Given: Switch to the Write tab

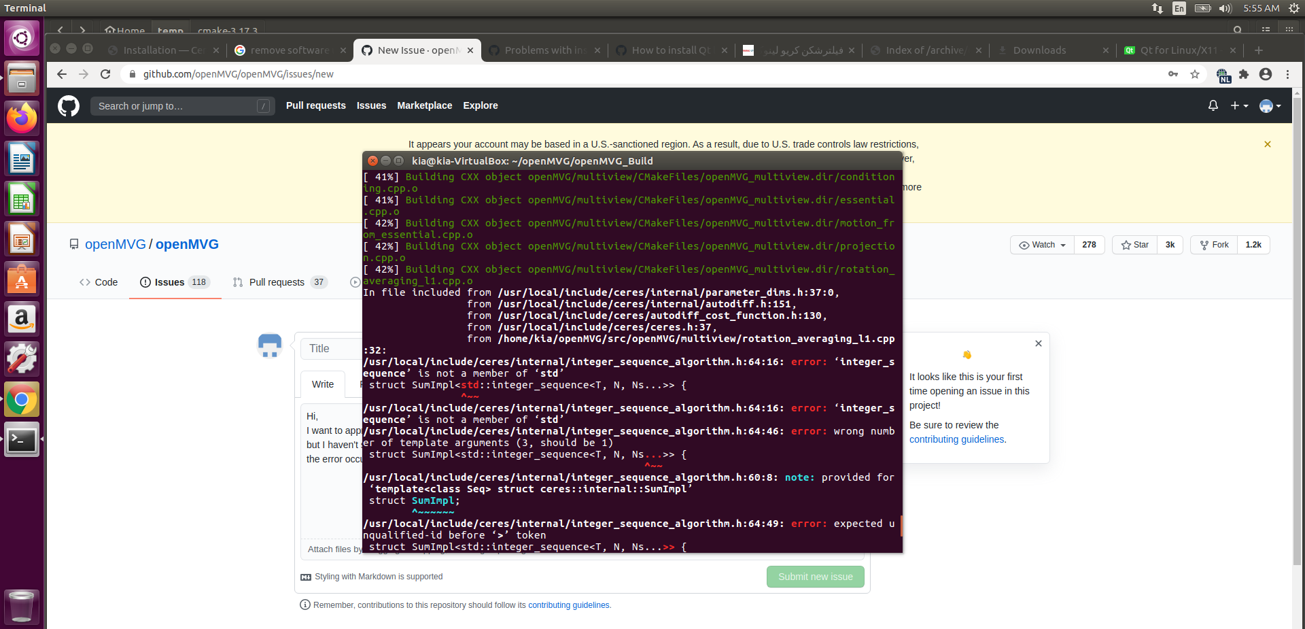Looking at the screenshot, I should [322, 384].
